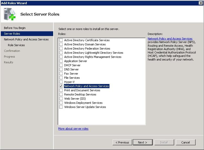Screen dimensions: 204x150
Task: Select the File Services checkbox
Action: point(61,78)
